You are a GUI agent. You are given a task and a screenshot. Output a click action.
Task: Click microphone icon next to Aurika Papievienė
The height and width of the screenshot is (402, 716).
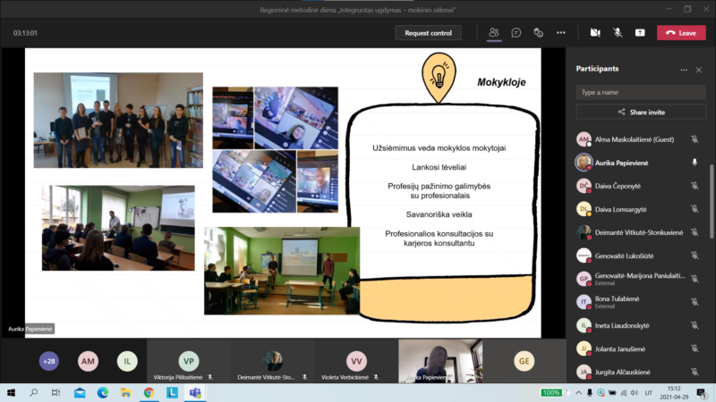(x=695, y=163)
